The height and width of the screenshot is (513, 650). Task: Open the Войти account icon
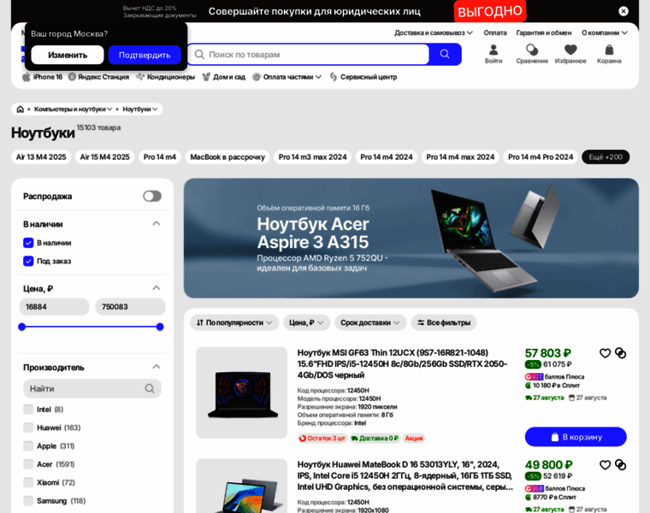tap(493, 54)
